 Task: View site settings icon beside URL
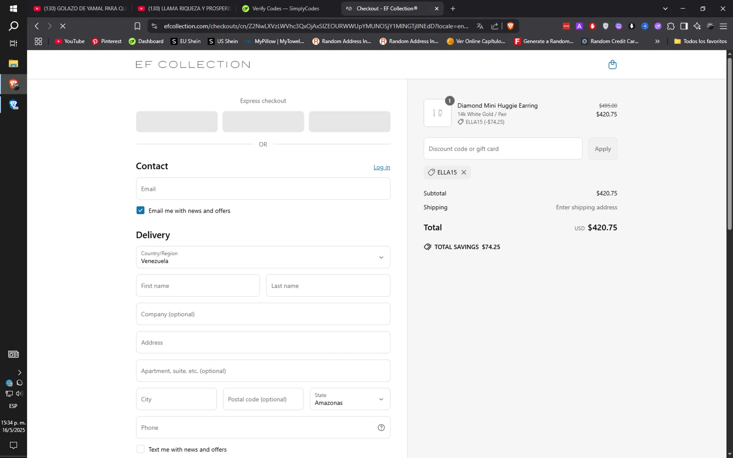154,26
